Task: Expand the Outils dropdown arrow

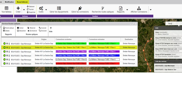Action: [46, 10]
